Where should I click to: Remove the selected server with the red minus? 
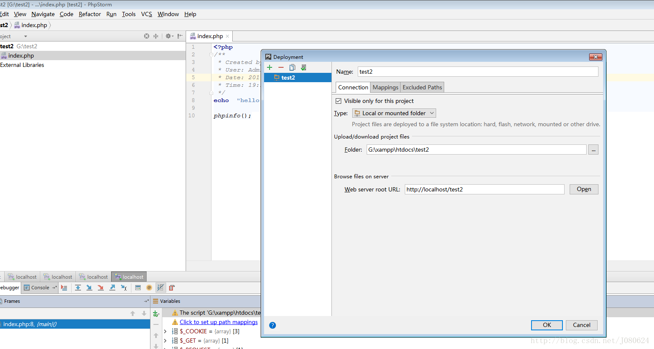pyautogui.click(x=281, y=67)
